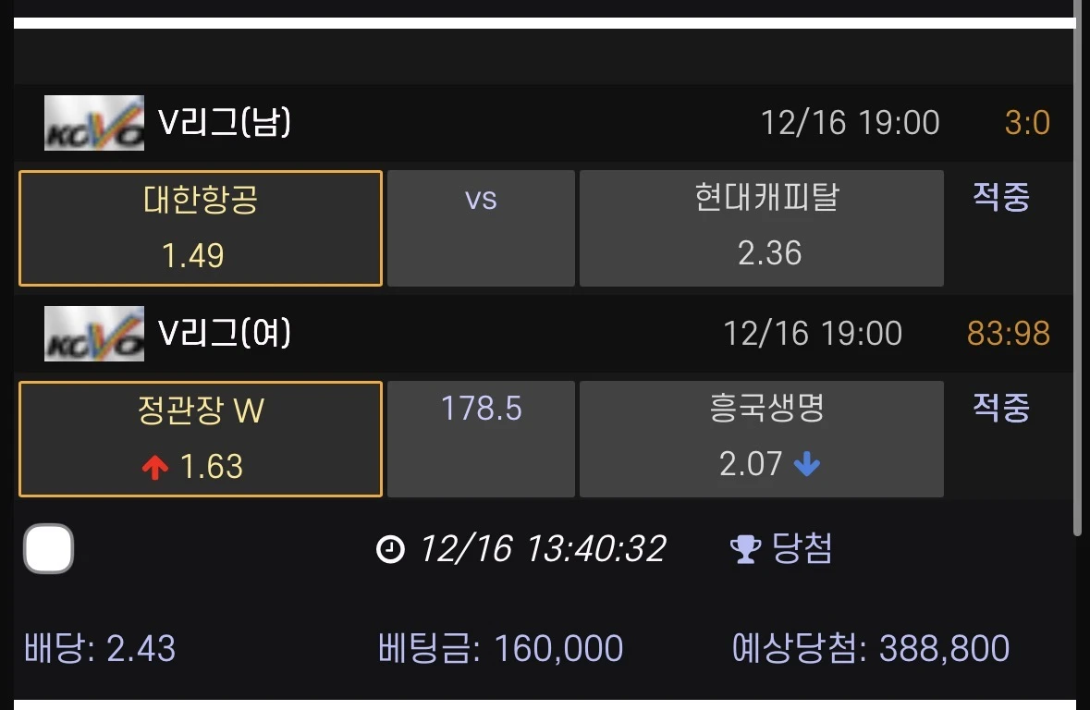Click the 당첨 status label

802,548
